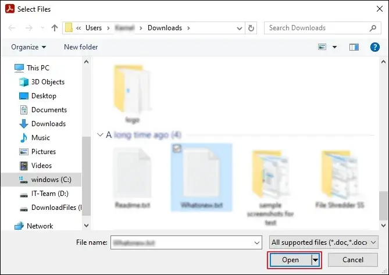Open Documents in the sidebar
The height and width of the screenshot is (275, 389).
point(49,110)
